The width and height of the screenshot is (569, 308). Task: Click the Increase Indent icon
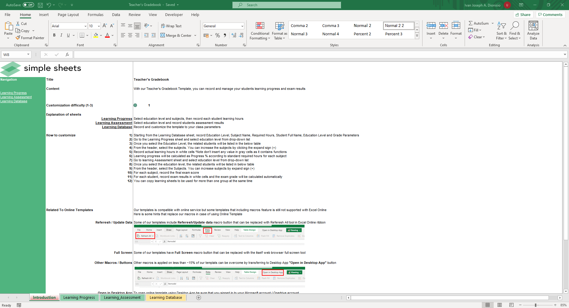pyautogui.click(x=154, y=35)
